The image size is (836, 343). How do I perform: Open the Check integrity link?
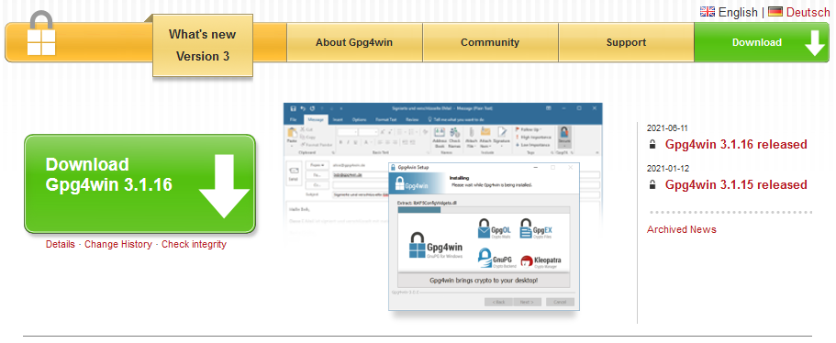pyautogui.click(x=194, y=245)
